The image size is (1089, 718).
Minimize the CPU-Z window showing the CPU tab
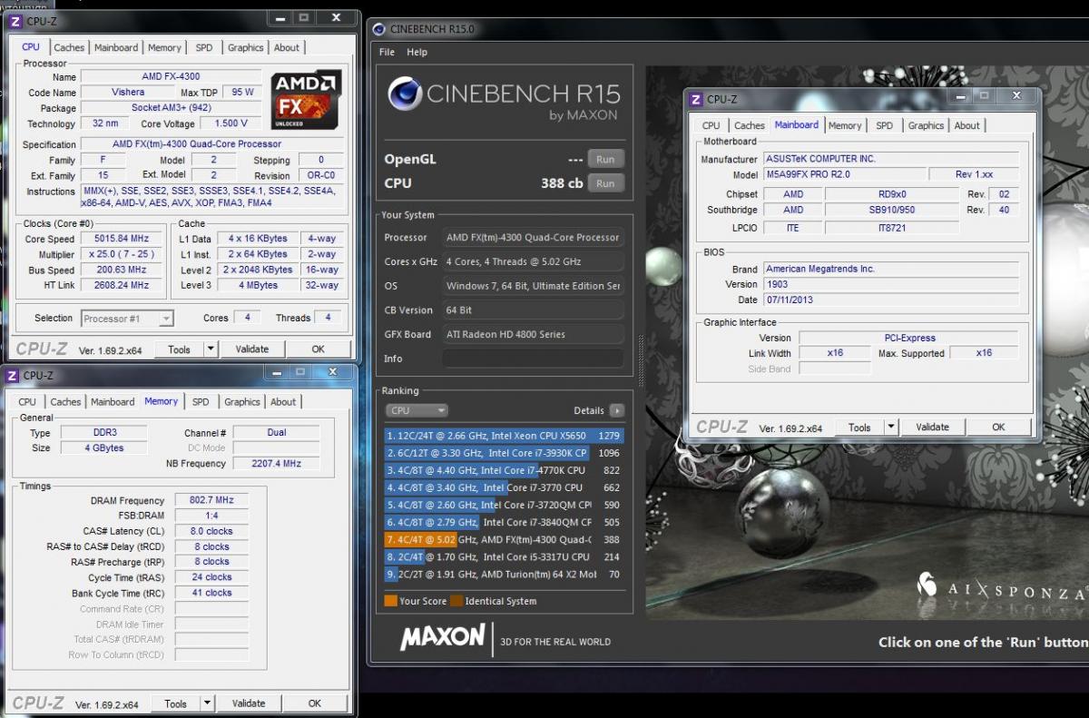pyautogui.click(x=280, y=17)
